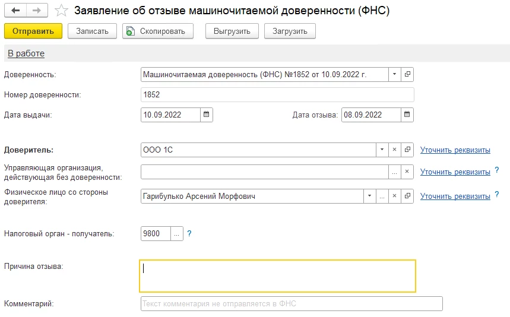Screen dimensions: 510x317
Task: Open the Доверитель record icon
Action: pyautogui.click(x=407, y=150)
